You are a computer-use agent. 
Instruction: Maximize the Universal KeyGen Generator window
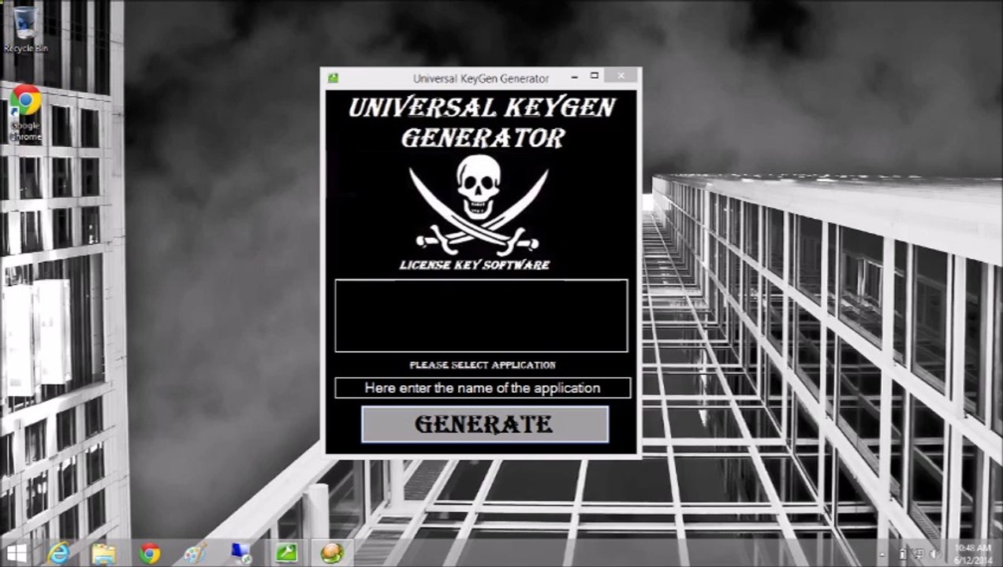pos(595,76)
